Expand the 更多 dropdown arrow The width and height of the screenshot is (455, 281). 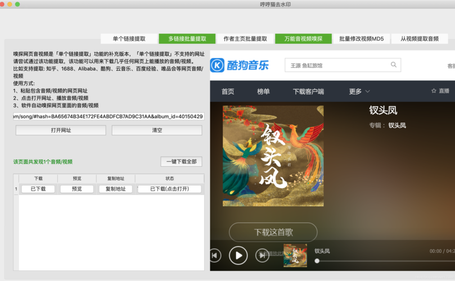[367, 92]
